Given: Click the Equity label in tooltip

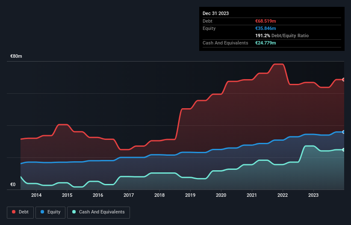Looking at the screenshot, I should 209,28.
